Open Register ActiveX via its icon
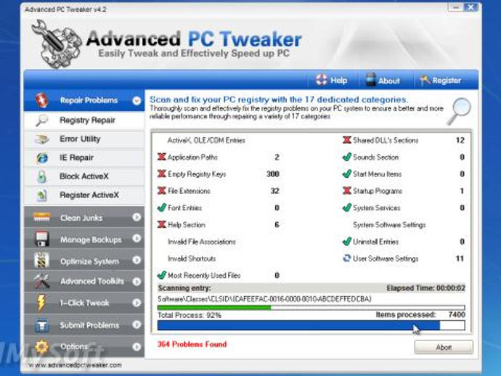The width and height of the screenshot is (501, 376). (x=42, y=195)
